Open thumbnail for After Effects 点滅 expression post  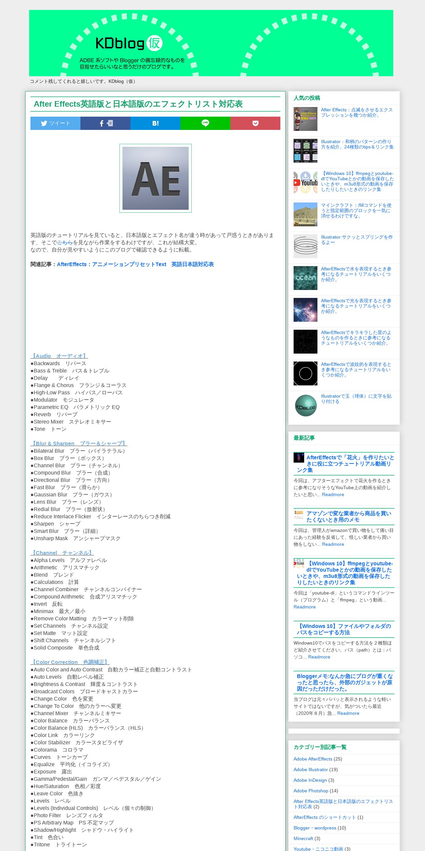point(306,119)
